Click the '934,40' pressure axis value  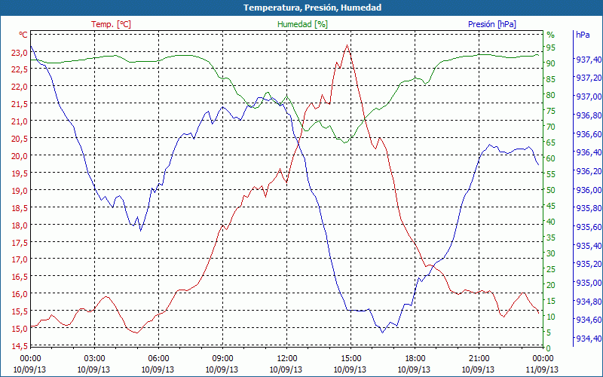(589, 339)
